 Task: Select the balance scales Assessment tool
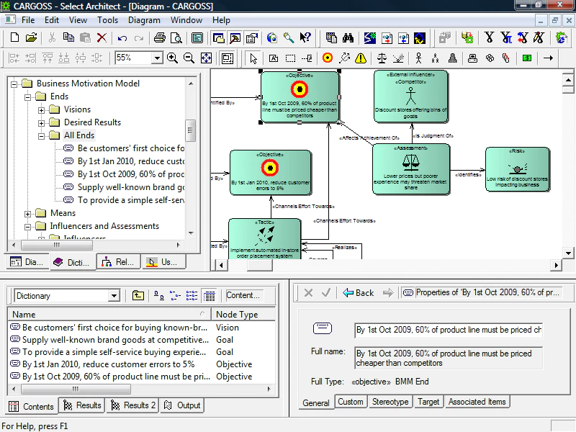[382, 58]
